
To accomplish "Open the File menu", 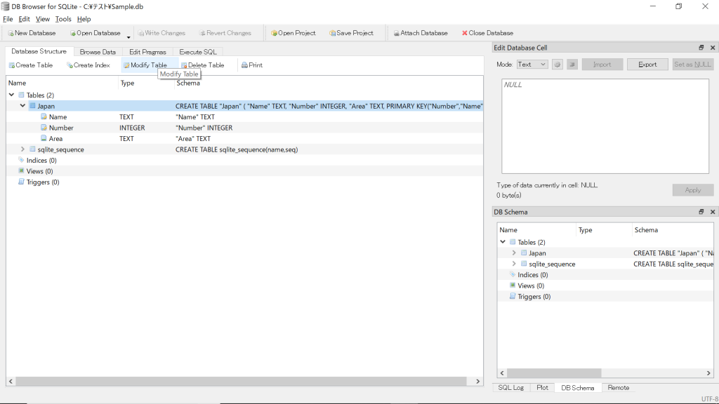I will tap(8, 19).
